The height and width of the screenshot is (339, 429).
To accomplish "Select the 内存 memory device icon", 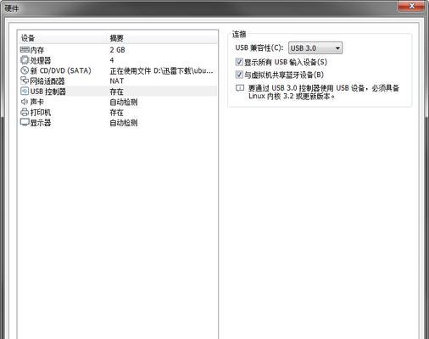I will click(x=25, y=50).
